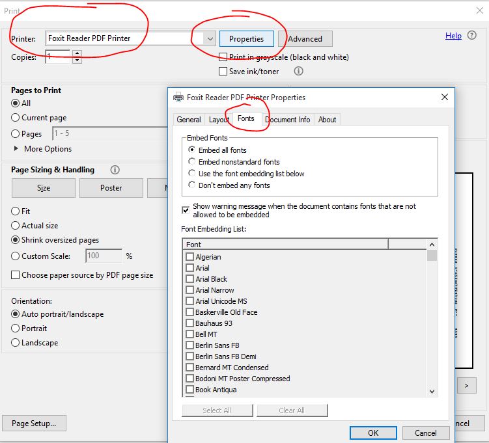Open the Help link
489x443 pixels.
click(453, 36)
